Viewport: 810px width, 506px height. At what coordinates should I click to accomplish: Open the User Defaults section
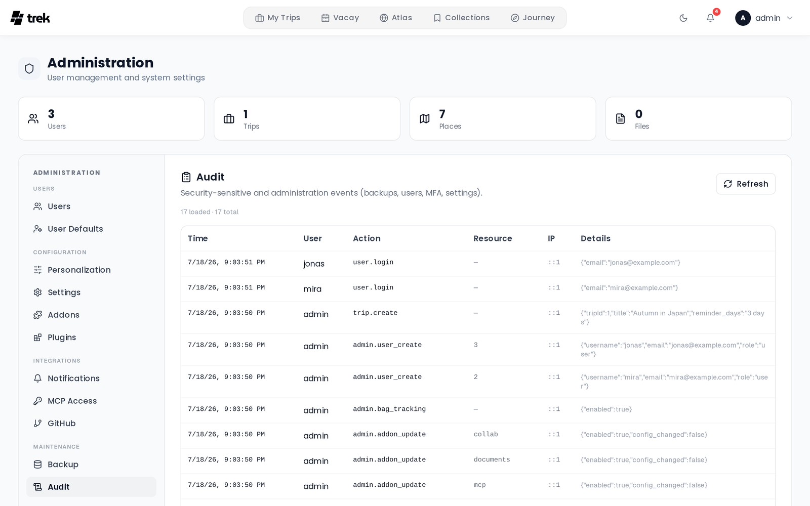point(91,229)
